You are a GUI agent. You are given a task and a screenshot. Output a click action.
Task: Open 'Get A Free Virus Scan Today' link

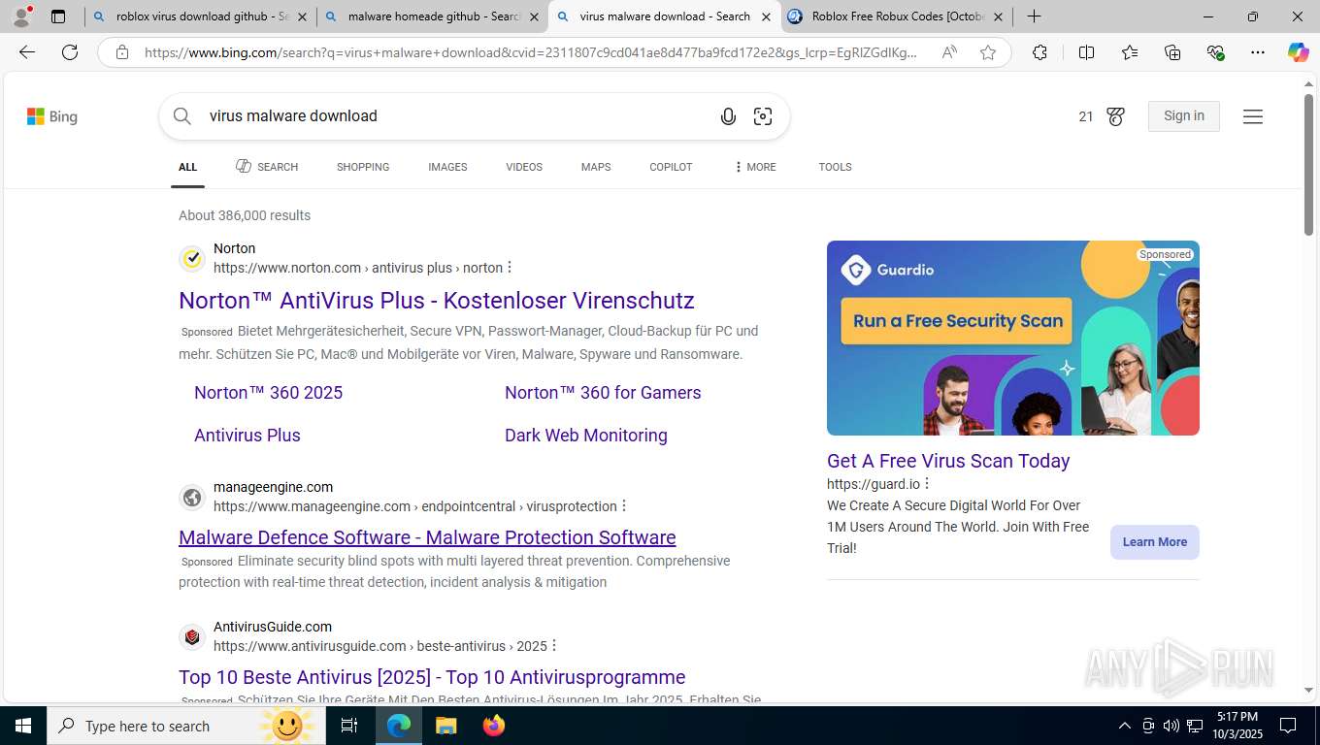click(948, 461)
